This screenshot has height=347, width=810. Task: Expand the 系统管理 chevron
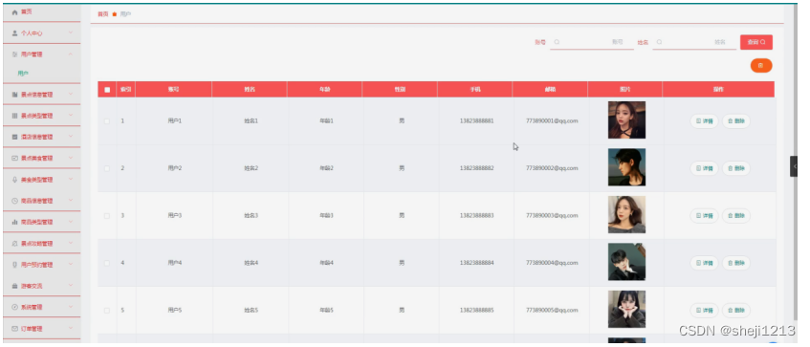[x=71, y=307]
